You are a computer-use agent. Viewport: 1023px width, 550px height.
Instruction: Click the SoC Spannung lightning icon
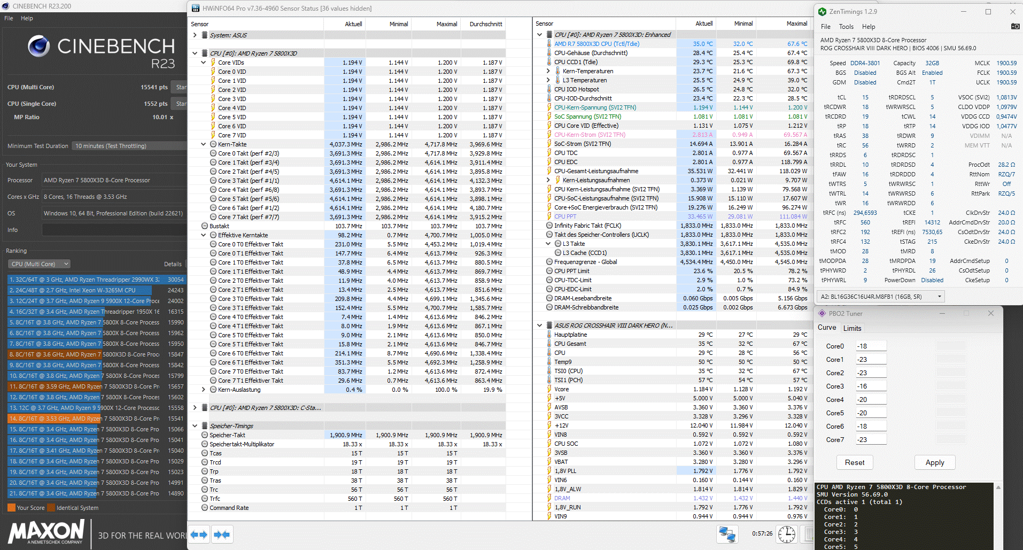(x=549, y=117)
